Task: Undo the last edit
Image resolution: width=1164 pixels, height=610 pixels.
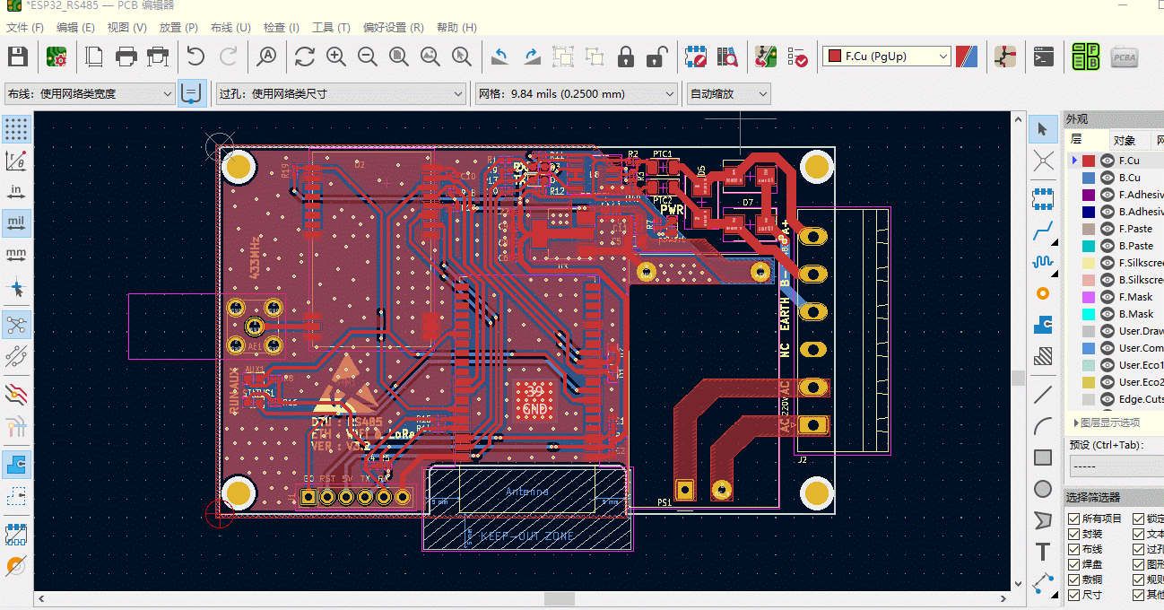Action: click(x=195, y=57)
